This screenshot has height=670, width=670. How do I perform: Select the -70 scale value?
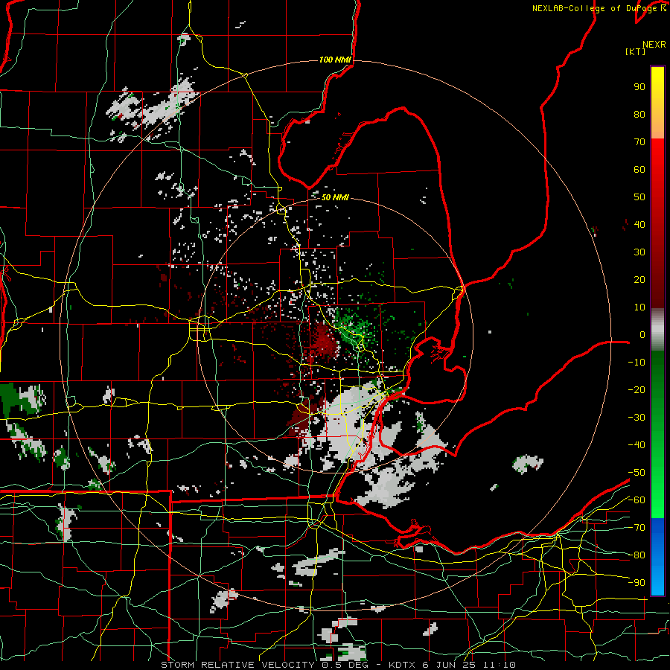(636, 528)
